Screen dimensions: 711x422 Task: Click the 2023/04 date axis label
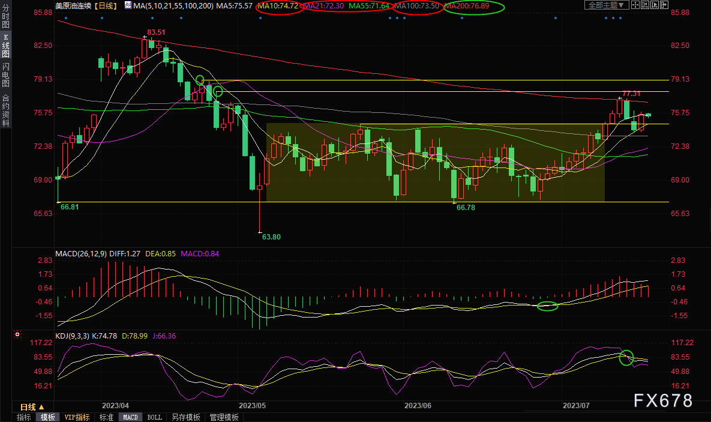coord(116,405)
